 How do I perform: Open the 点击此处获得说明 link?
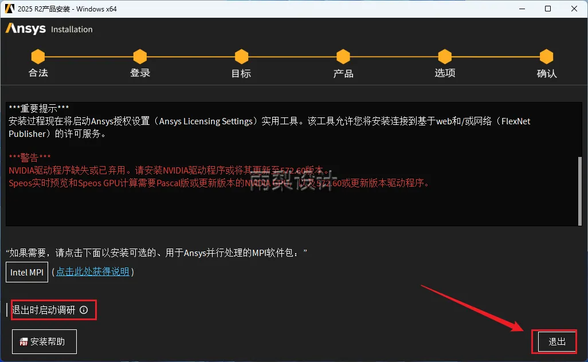[x=93, y=271]
